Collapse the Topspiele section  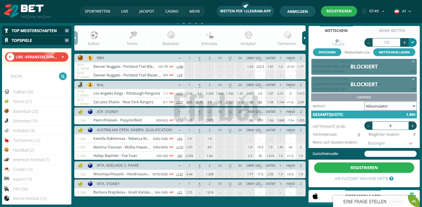(x=67, y=40)
